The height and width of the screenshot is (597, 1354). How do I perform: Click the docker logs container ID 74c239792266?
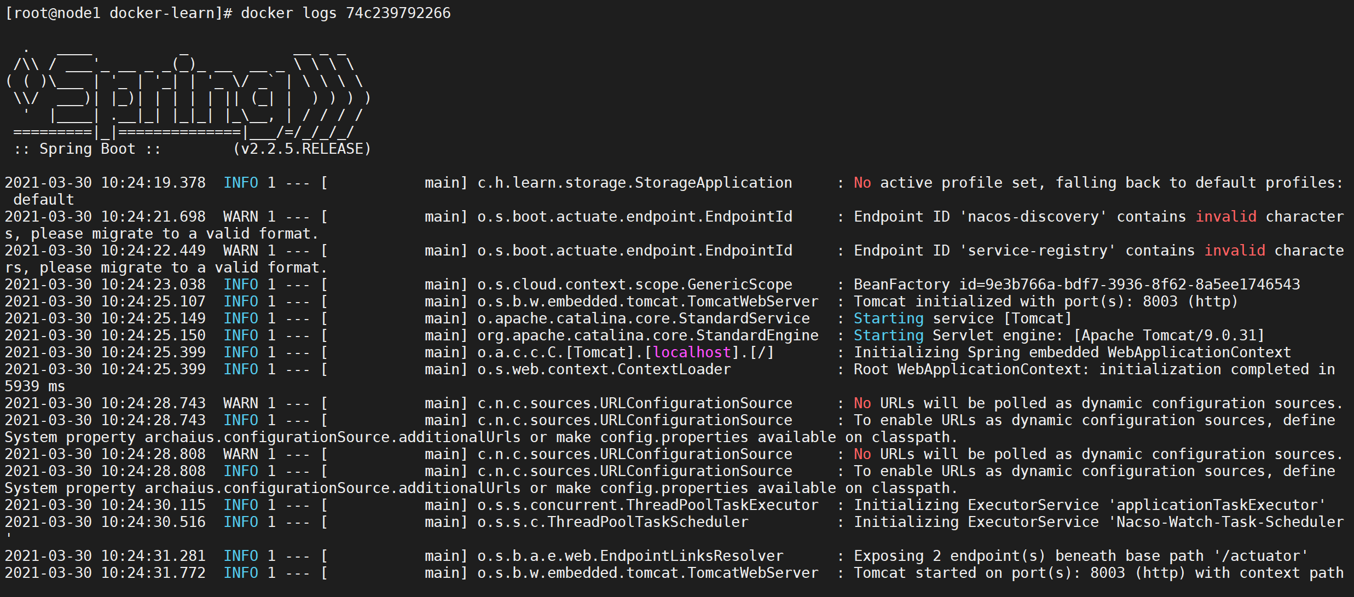pos(398,13)
